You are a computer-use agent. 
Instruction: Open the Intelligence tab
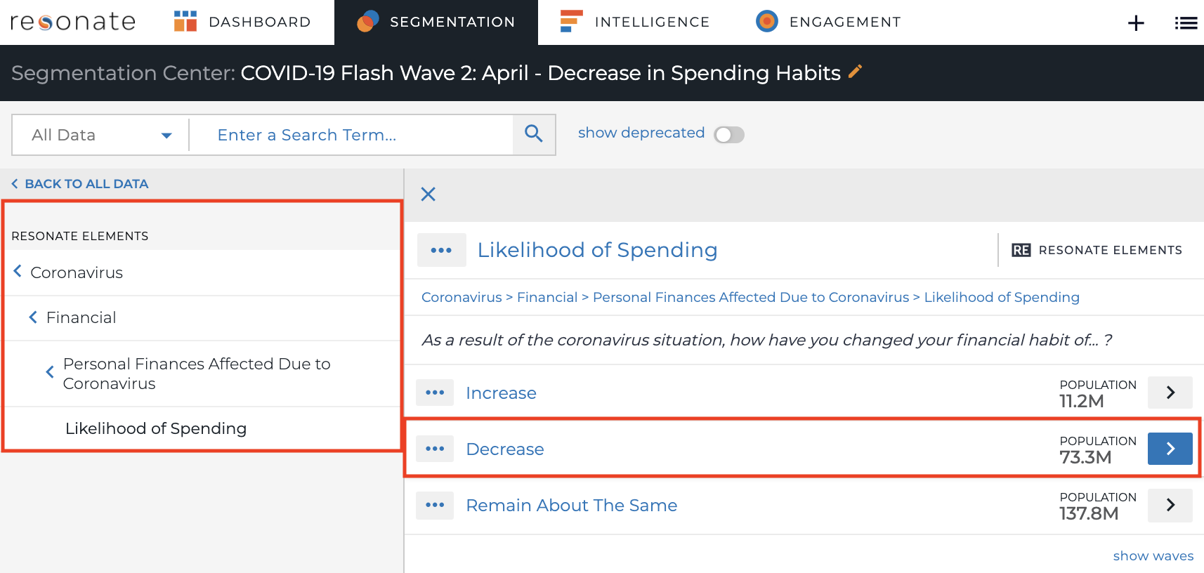click(x=635, y=22)
